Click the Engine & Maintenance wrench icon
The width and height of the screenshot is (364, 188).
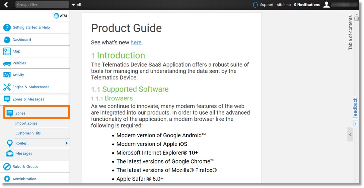tap(7, 87)
